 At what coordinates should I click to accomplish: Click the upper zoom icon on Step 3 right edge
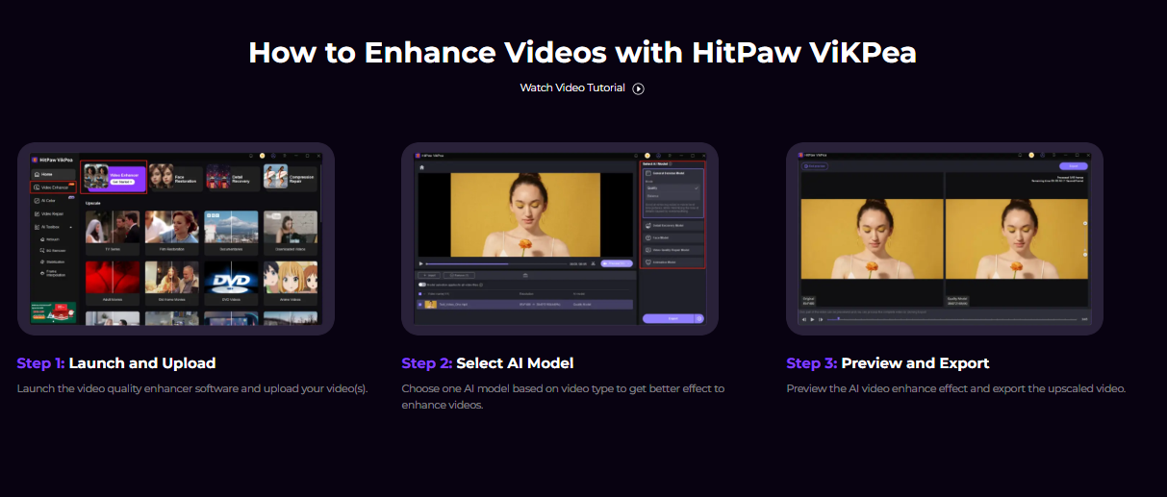pyautogui.click(x=1085, y=223)
